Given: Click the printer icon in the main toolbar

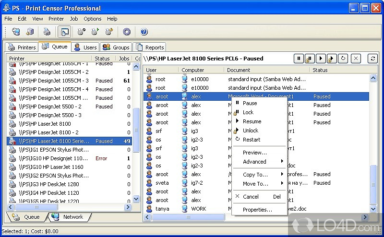Looking at the screenshot, I should coord(47,32).
